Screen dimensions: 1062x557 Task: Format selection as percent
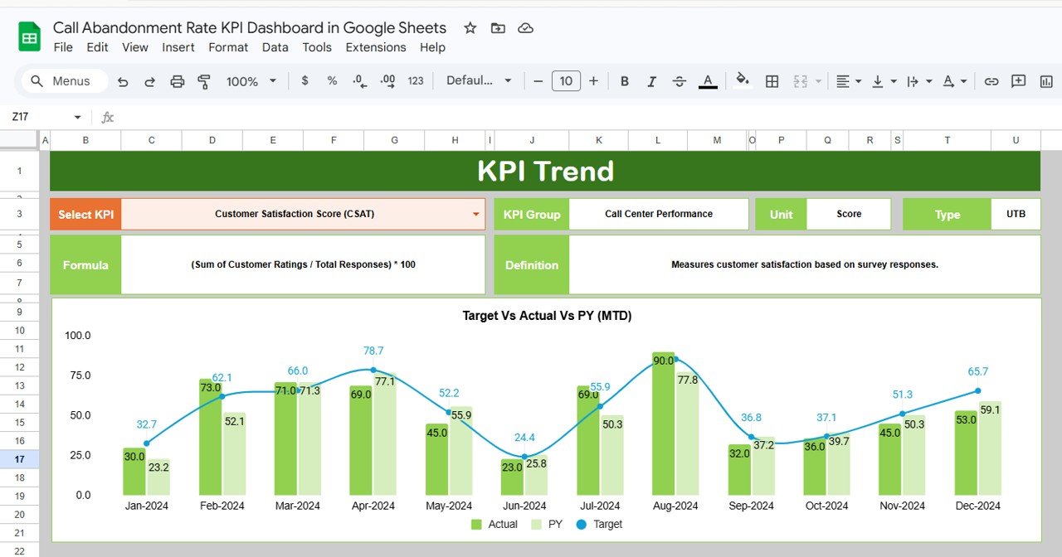pos(331,80)
